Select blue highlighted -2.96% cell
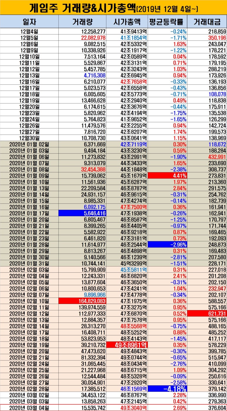The width and height of the screenshot is (227, 411). 167,245
